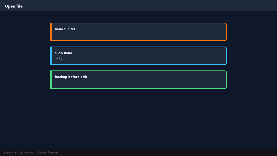Select the nano file.txt card

click(138, 32)
